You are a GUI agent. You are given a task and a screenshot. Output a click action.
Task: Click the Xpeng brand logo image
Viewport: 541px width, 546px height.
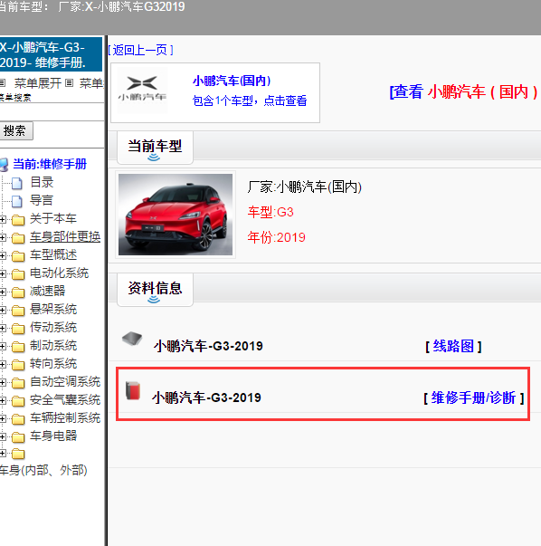142,90
